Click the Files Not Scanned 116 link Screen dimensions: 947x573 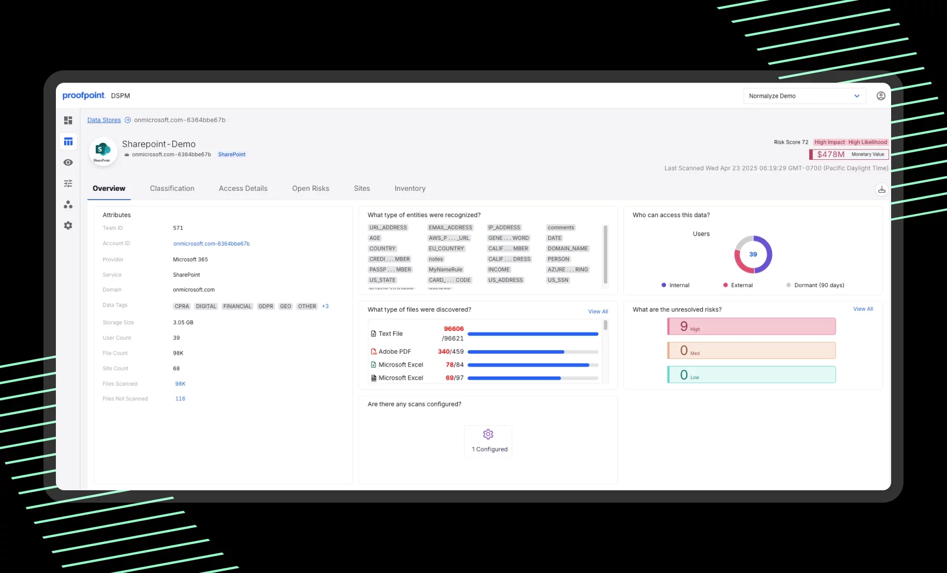180,399
